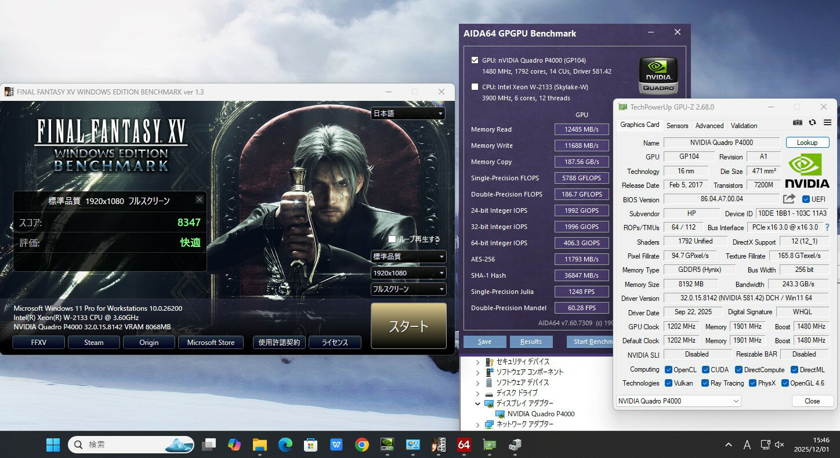
Task: Switch to the Advanced tab
Action: pos(709,125)
